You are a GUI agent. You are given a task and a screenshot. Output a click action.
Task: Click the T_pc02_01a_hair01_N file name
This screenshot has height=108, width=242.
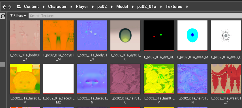pyautogui.click(x=192, y=100)
